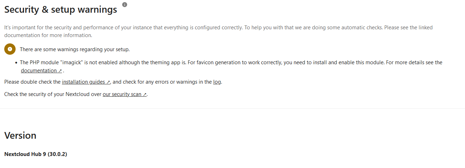Follow the our security scan link
The image size is (465, 168).
pos(122,94)
